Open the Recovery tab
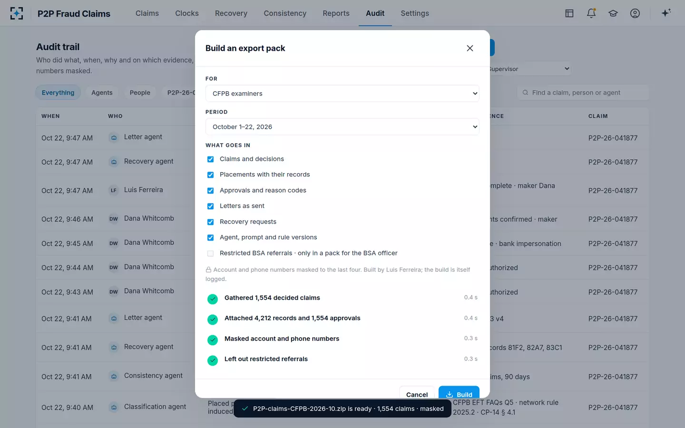The width and height of the screenshot is (685, 428). coord(231,13)
